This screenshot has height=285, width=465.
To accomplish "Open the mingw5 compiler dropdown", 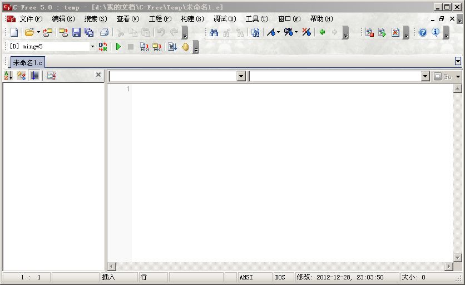I will (92, 46).
